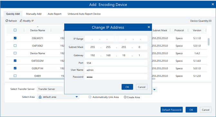Close the Change IP Address dialog
This screenshot has height=117, width=216.
(149, 27)
